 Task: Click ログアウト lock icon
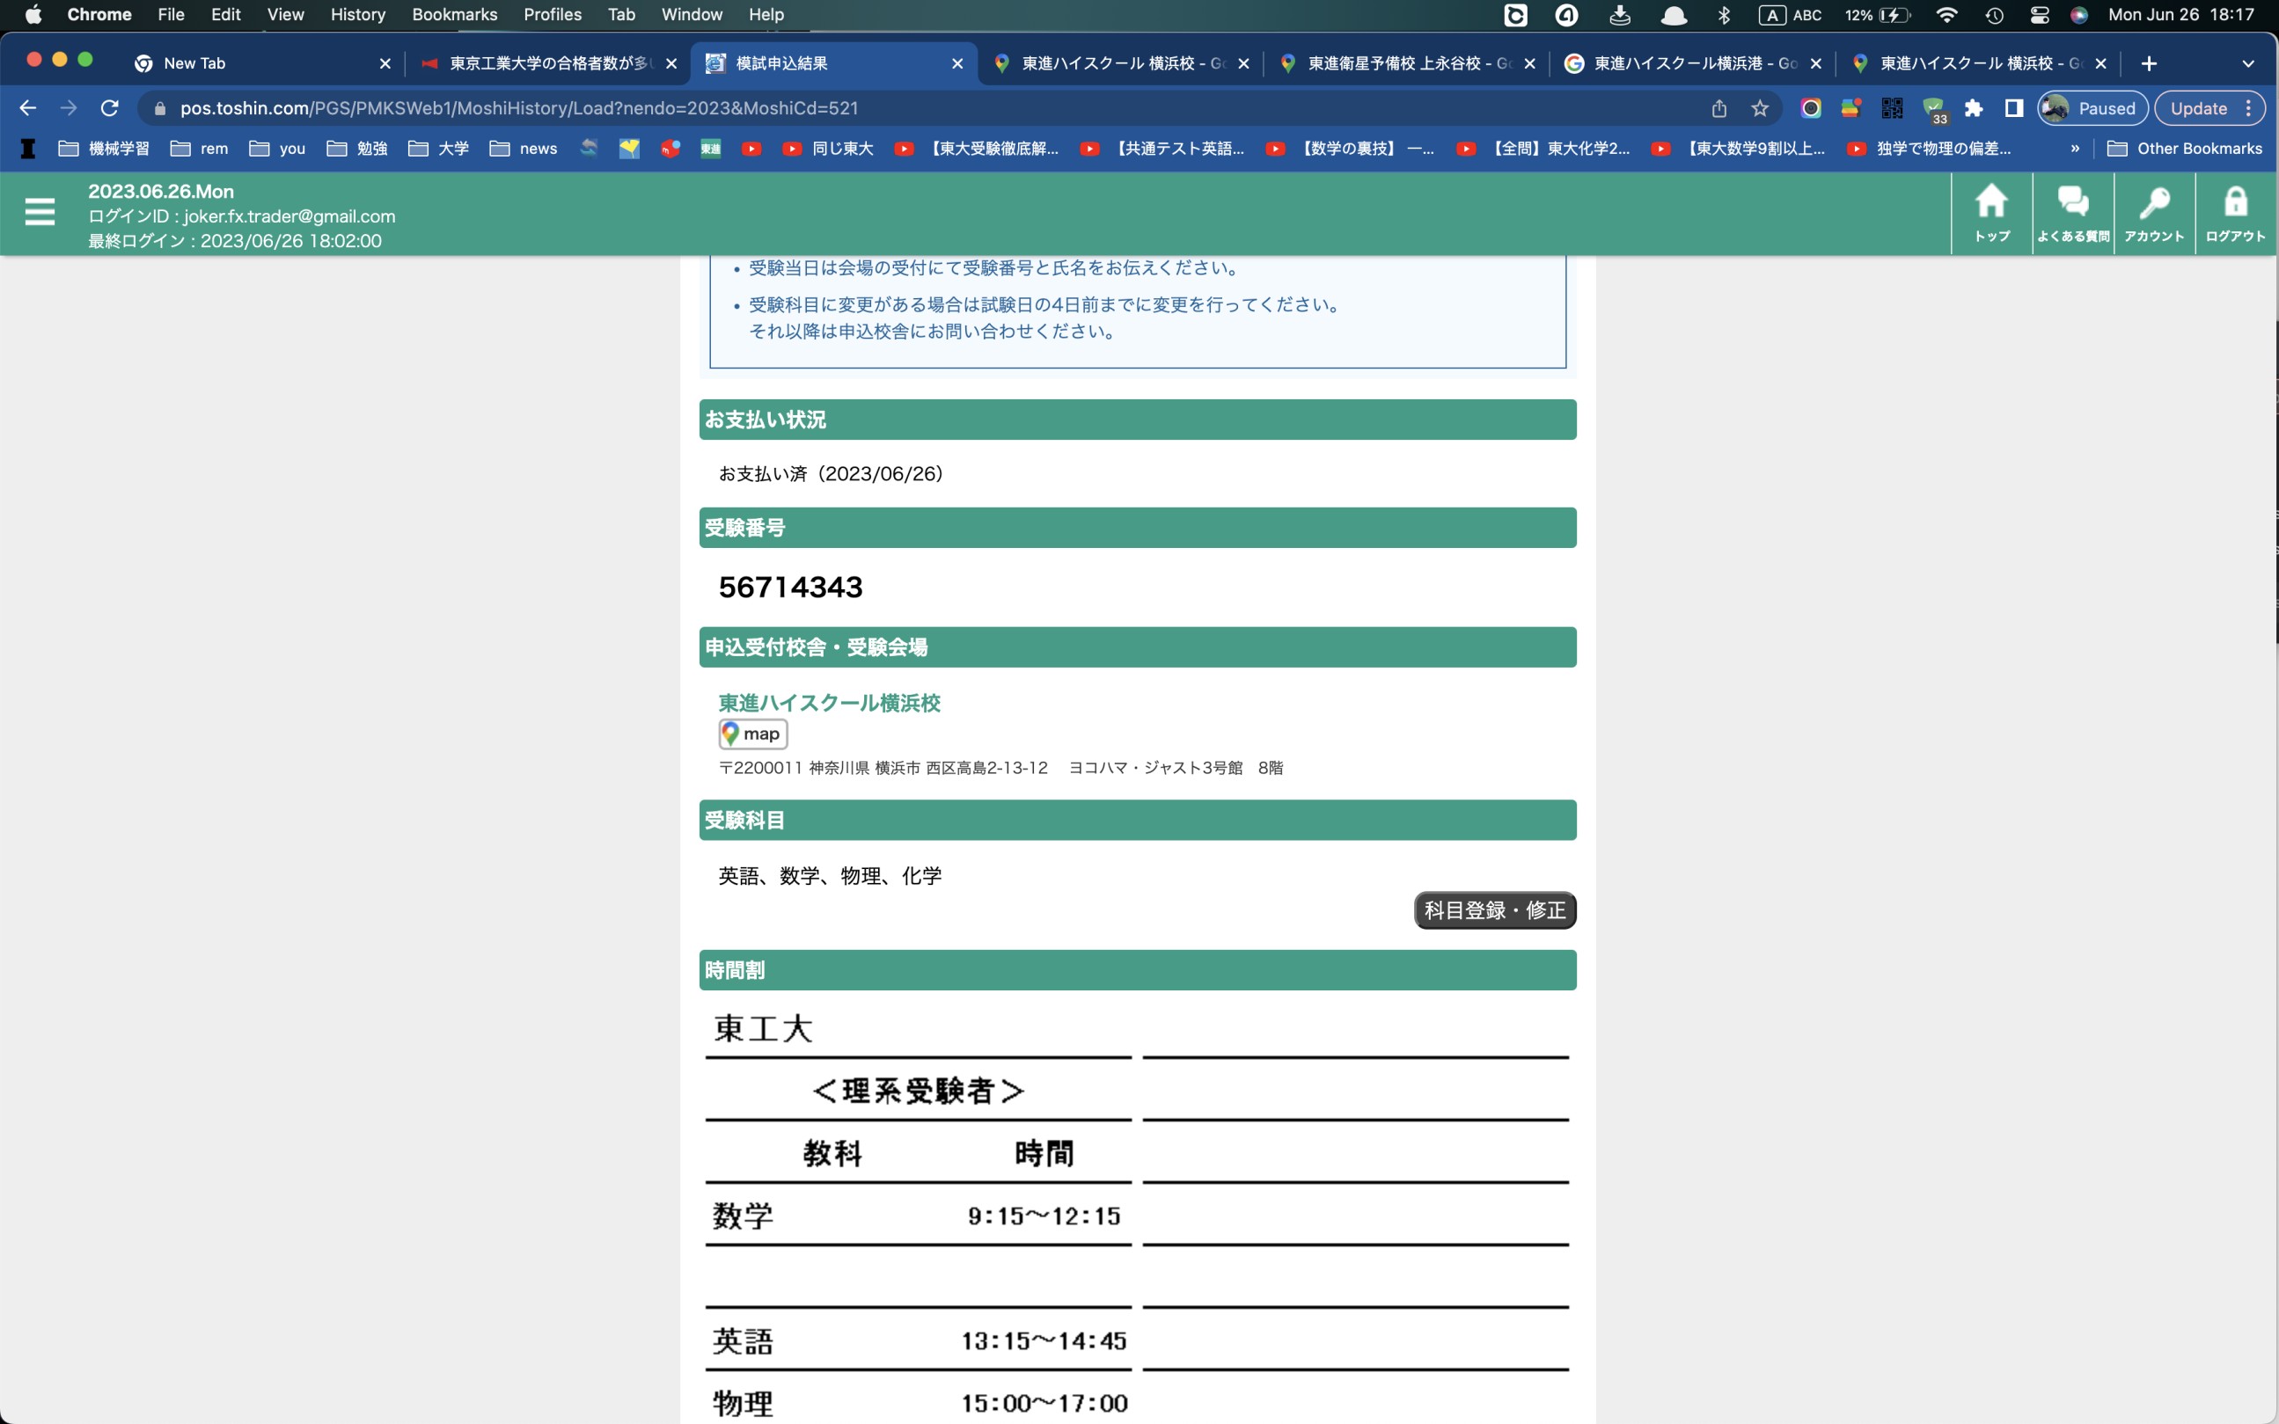point(2235,213)
